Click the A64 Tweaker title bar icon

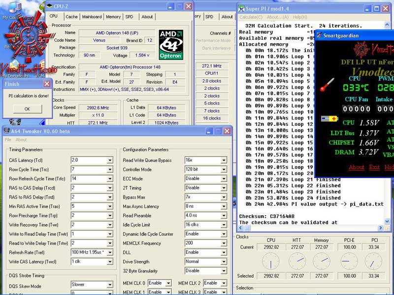coord(6,131)
